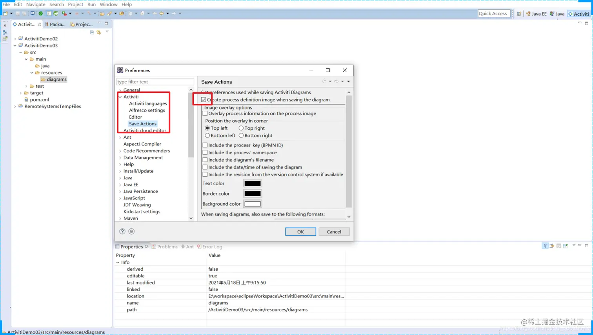Check Include the revision from version control

[x=205, y=175]
